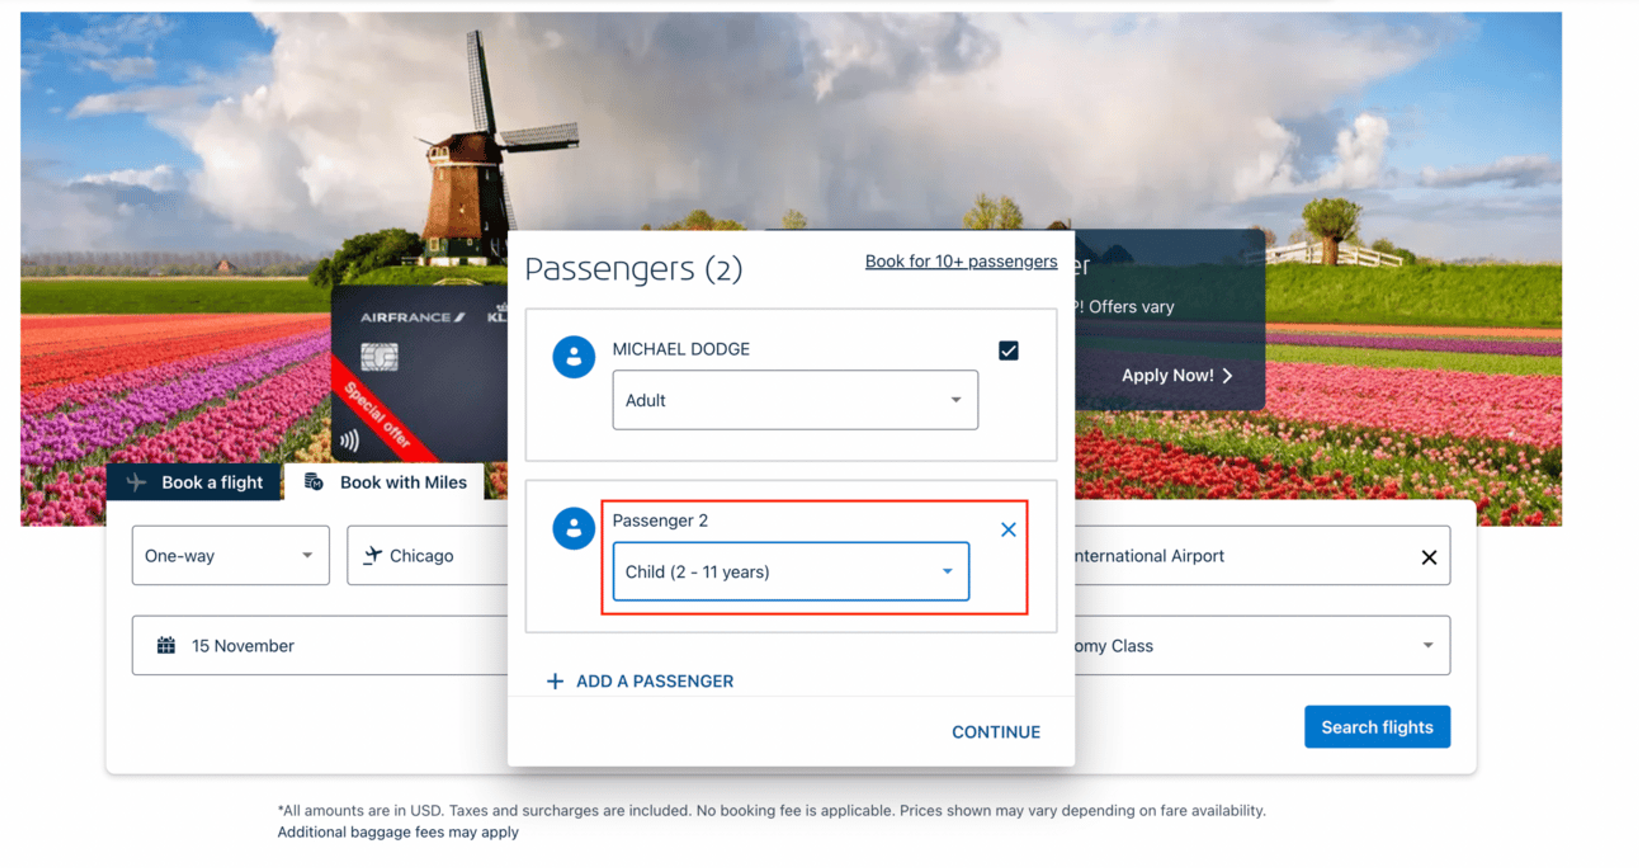Click CONTINUE in the Passengers dialog
The height and width of the screenshot is (868, 1639).
[x=996, y=732]
